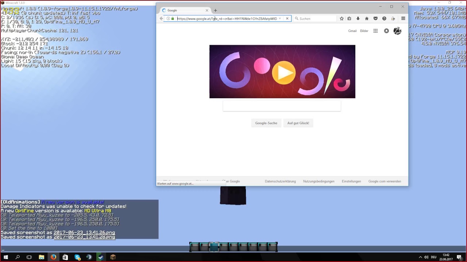This screenshot has width=467, height=262.
Task: Open the Bilder link
Action: [364, 31]
